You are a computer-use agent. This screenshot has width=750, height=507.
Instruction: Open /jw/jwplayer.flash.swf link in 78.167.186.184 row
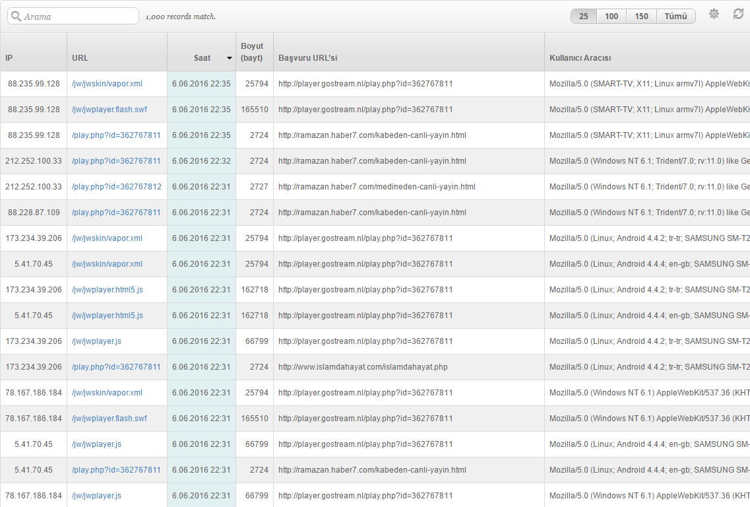[x=109, y=419]
